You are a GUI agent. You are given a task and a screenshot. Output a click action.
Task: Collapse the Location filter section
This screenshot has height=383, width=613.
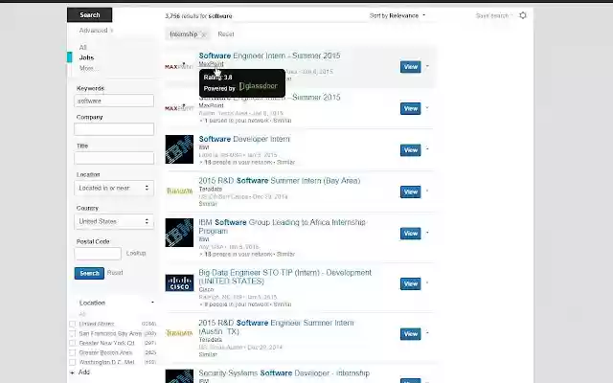(x=152, y=303)
